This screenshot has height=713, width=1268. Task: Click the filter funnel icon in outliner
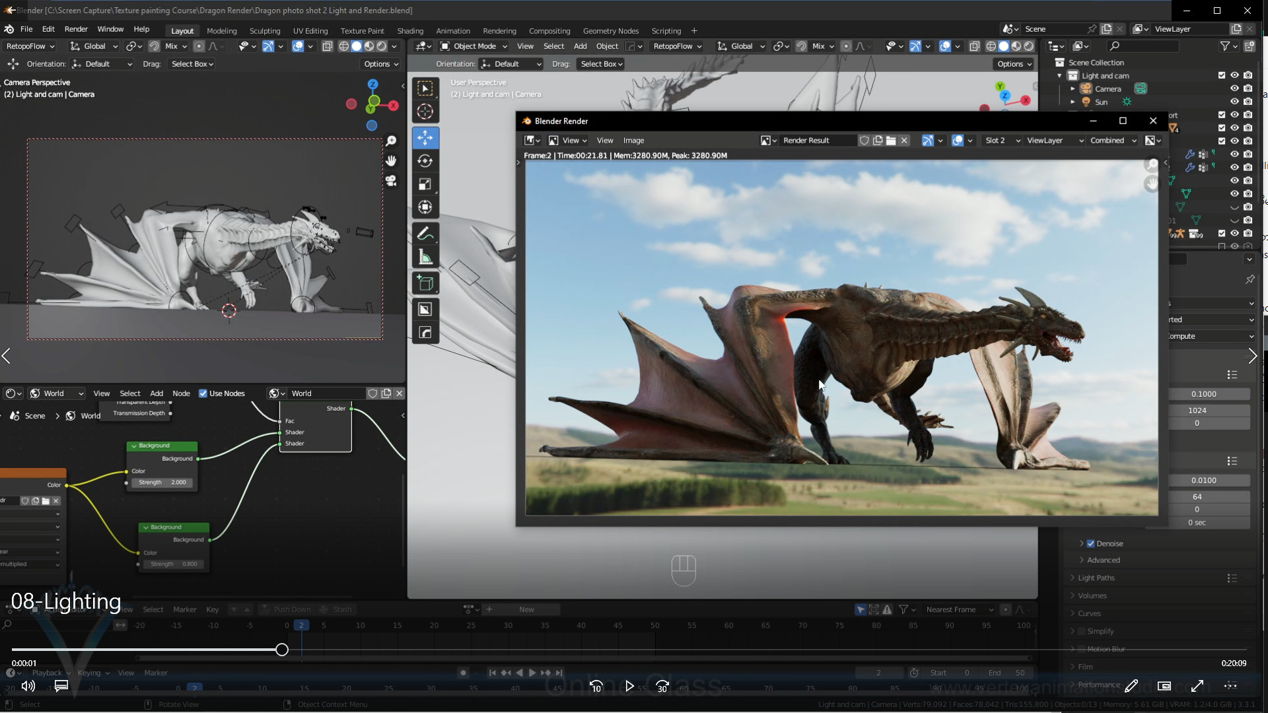click(1225, 46)
